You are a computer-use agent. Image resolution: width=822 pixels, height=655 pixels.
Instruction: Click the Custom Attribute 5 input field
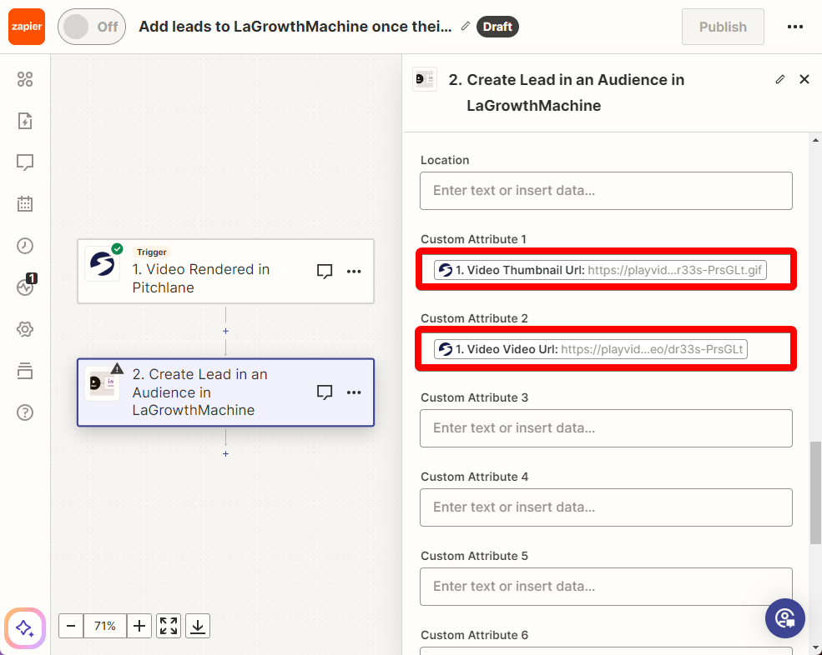coord(606,587)
